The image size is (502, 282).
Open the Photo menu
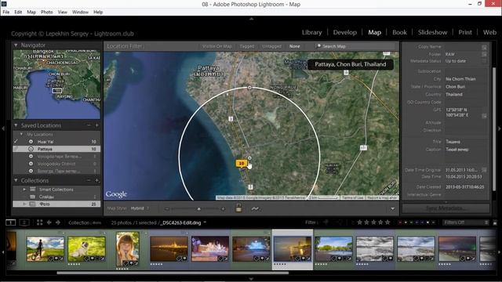pyautogui.click(x=47, y=13)
